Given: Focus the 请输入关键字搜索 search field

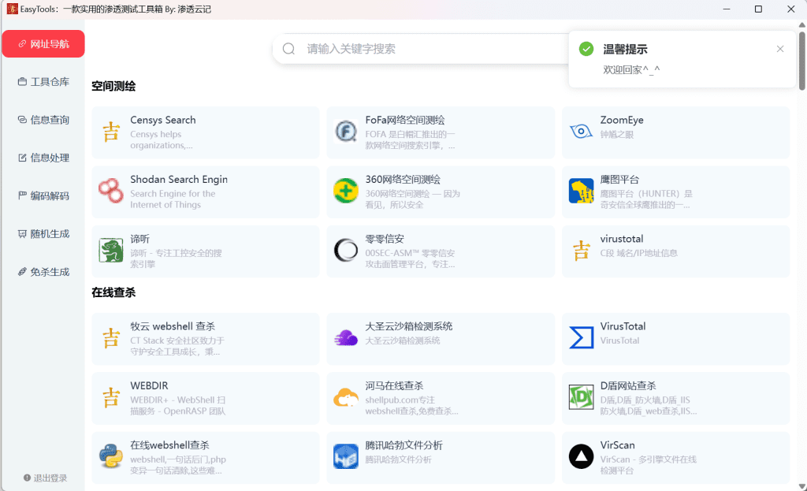Looking at the screenshot, I should [421, 49].
